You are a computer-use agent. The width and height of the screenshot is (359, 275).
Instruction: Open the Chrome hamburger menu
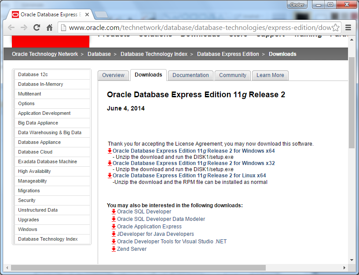(x=348, y=28)
